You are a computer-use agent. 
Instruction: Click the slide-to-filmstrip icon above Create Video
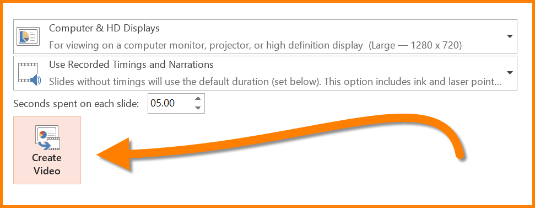pyautogui.click(x=47, y=137)
